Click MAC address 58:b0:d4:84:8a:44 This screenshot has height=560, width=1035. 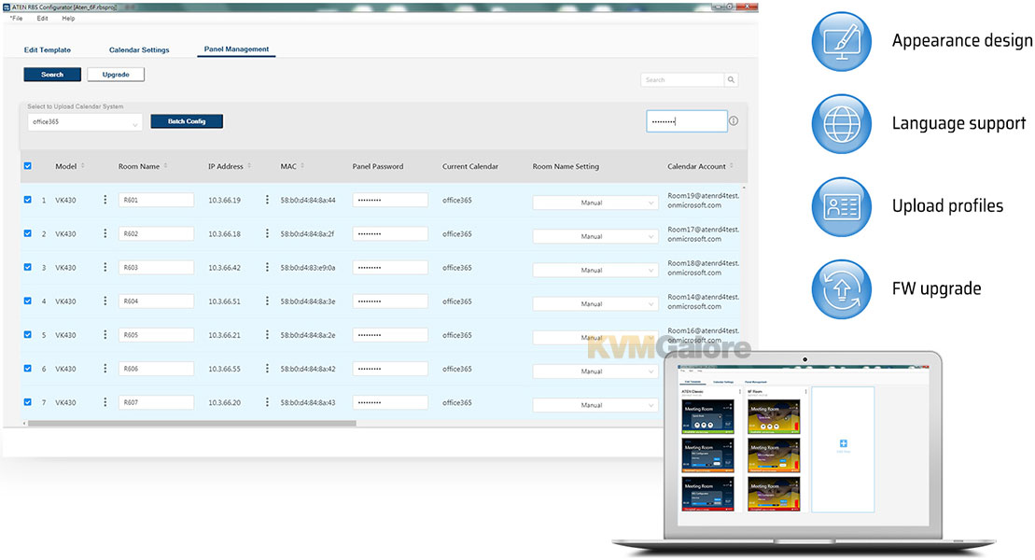click(x=308, y=200)
